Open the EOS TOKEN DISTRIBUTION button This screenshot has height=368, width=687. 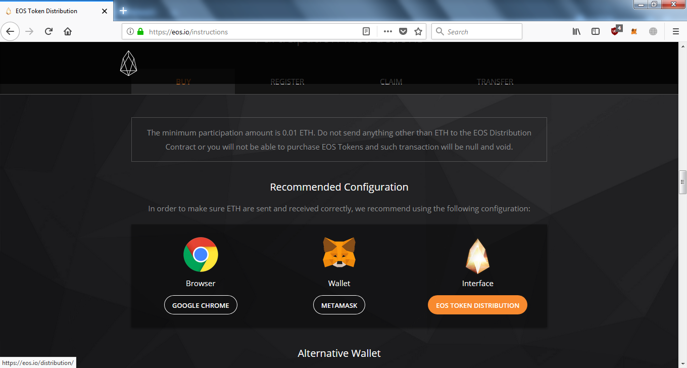(x=477, y=305)
